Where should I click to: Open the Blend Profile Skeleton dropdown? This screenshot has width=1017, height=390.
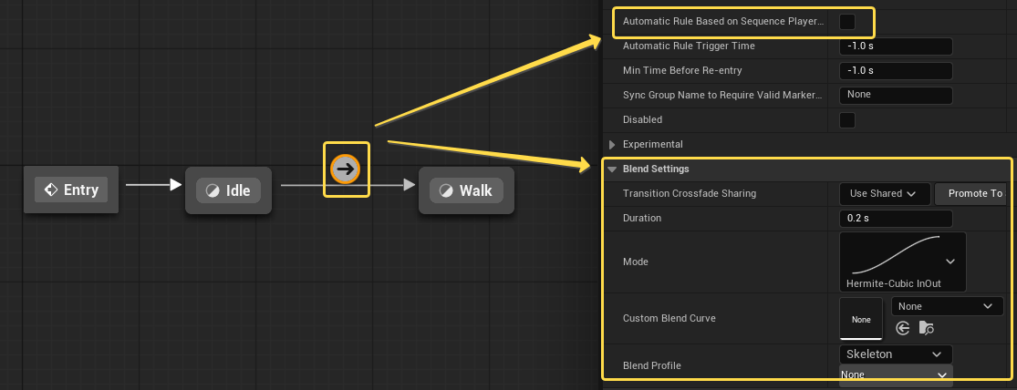(x=894, y=354)
